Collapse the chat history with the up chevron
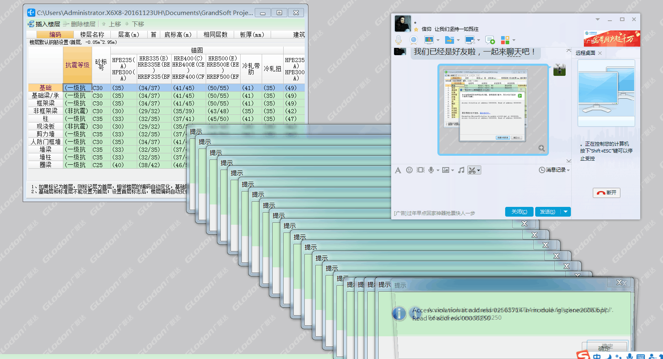The height and width of the screenshot is (359, 663). coord(568,51)
